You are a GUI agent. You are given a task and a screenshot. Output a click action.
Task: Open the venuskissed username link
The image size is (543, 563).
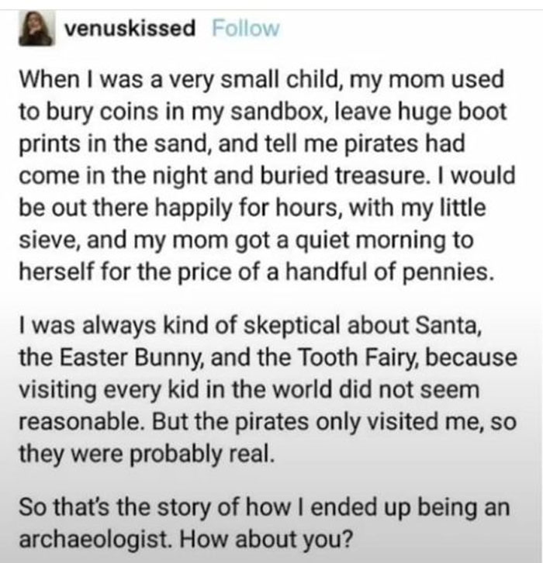point(129,29)
